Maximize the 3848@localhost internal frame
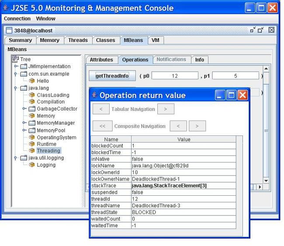Image resolution: width=284 pixels, height=246 pixels. [x=261, y=30]
